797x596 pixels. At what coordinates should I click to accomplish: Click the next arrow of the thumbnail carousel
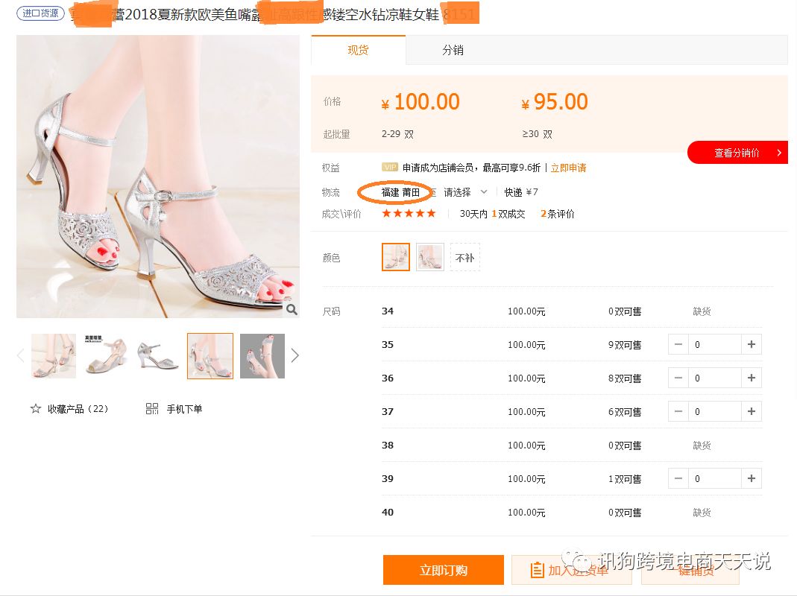tap(294, 355)
